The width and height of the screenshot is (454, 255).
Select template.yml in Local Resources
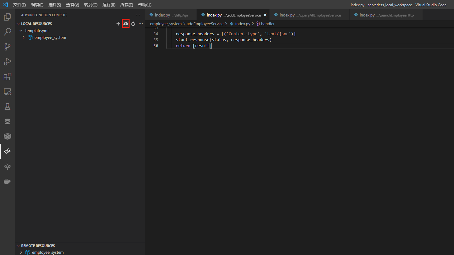pyautogui.click(x=37, y=31)
